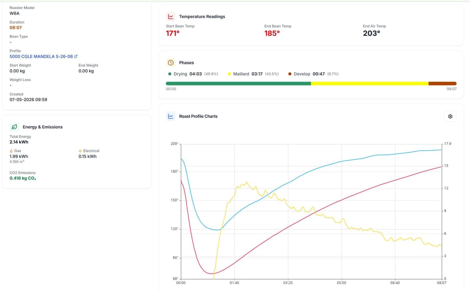
Task: Click the Electrical bolt icon
Action: coord(80,151)
